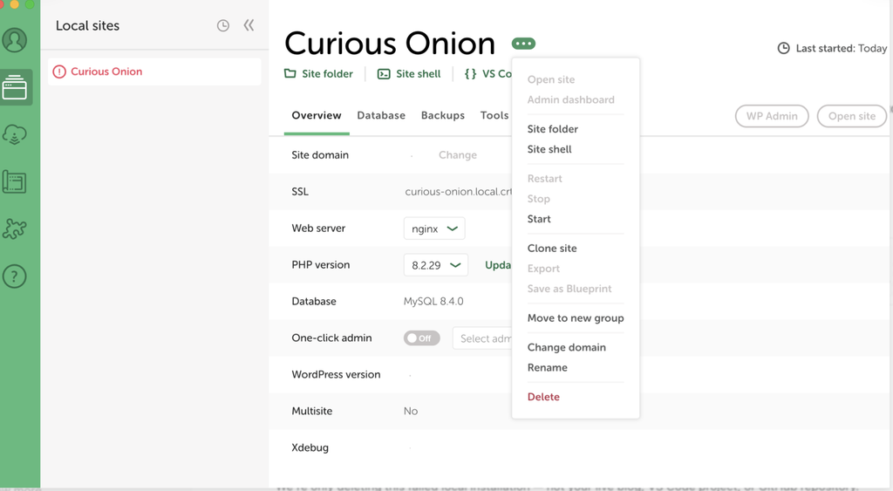
Task: Click Admin dashboard in context menu
Action: coord(570,100)
